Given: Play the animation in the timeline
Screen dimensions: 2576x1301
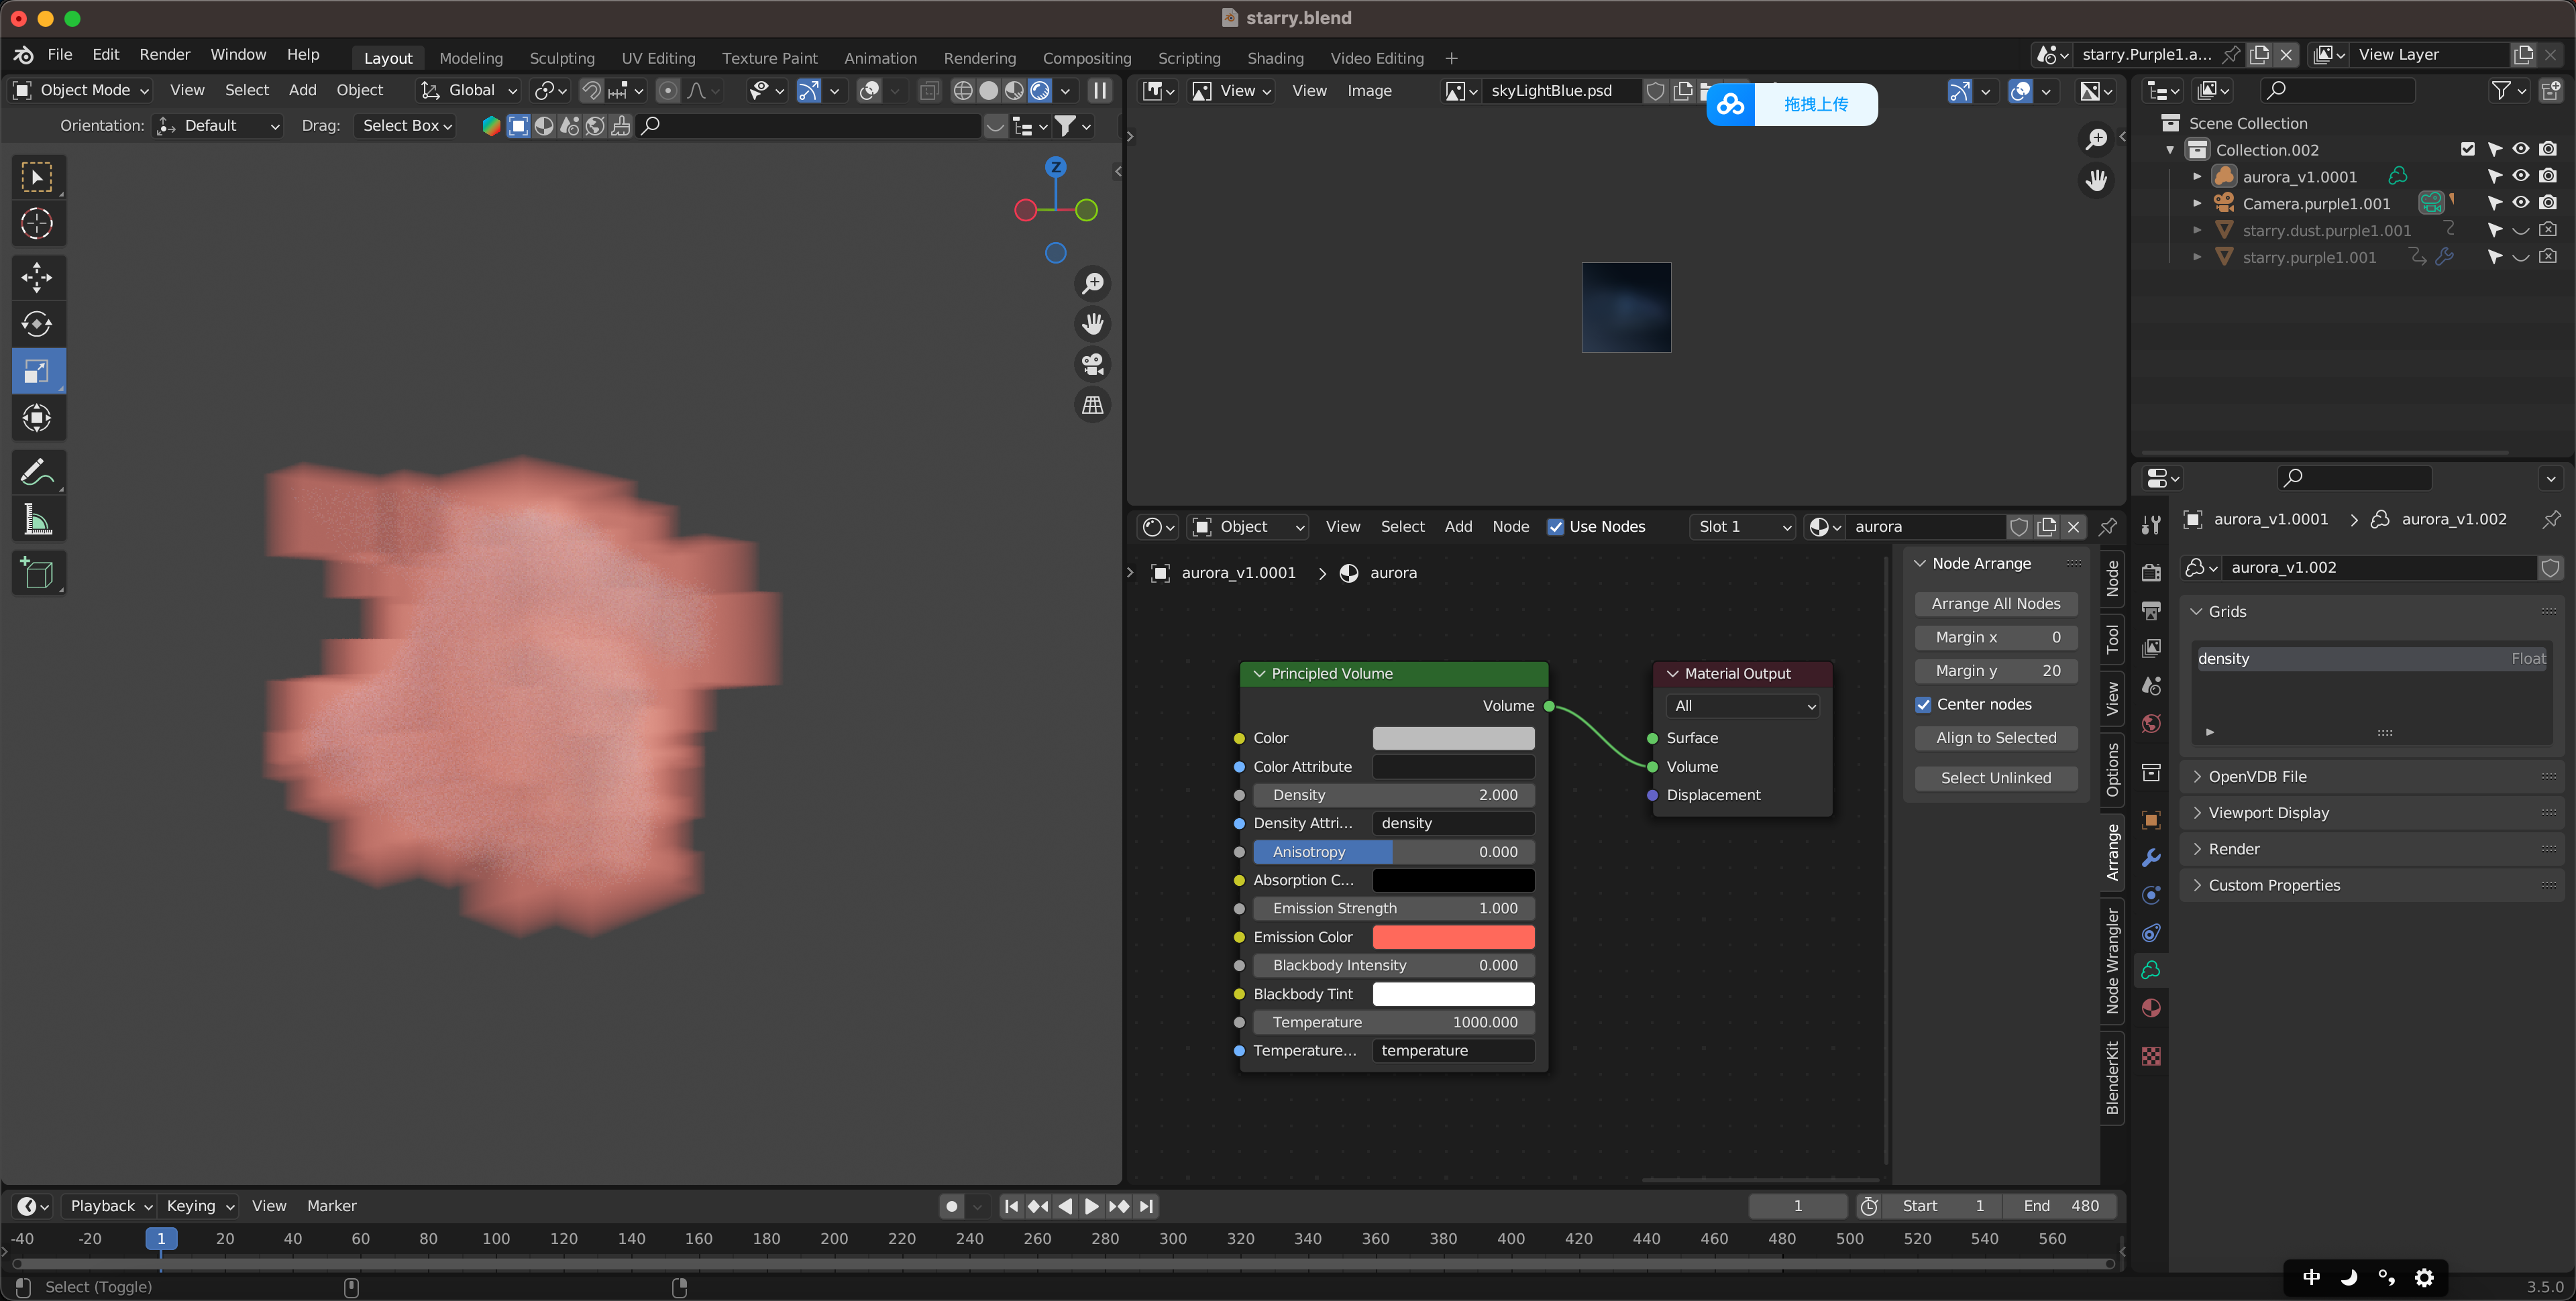Looking at the screenshot, I should coord(1092,1207).
